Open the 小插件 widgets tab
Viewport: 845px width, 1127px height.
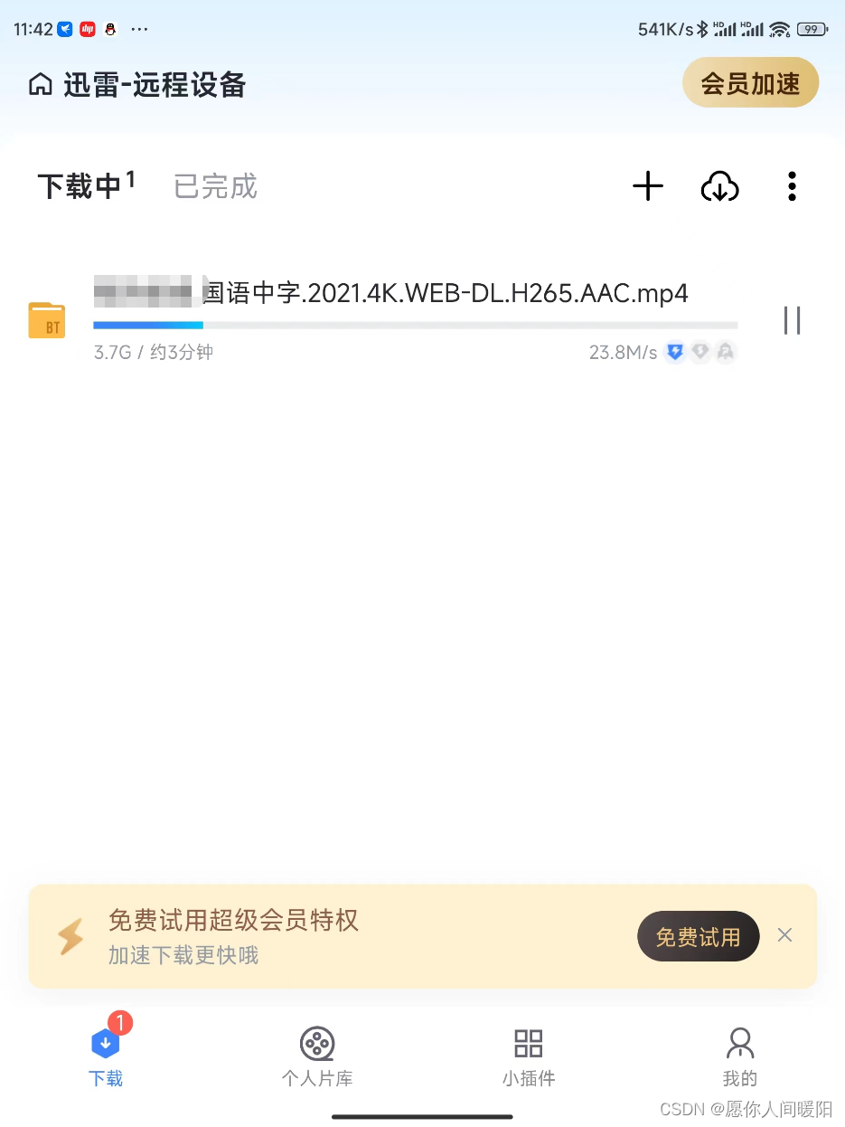coord(529,1056)
